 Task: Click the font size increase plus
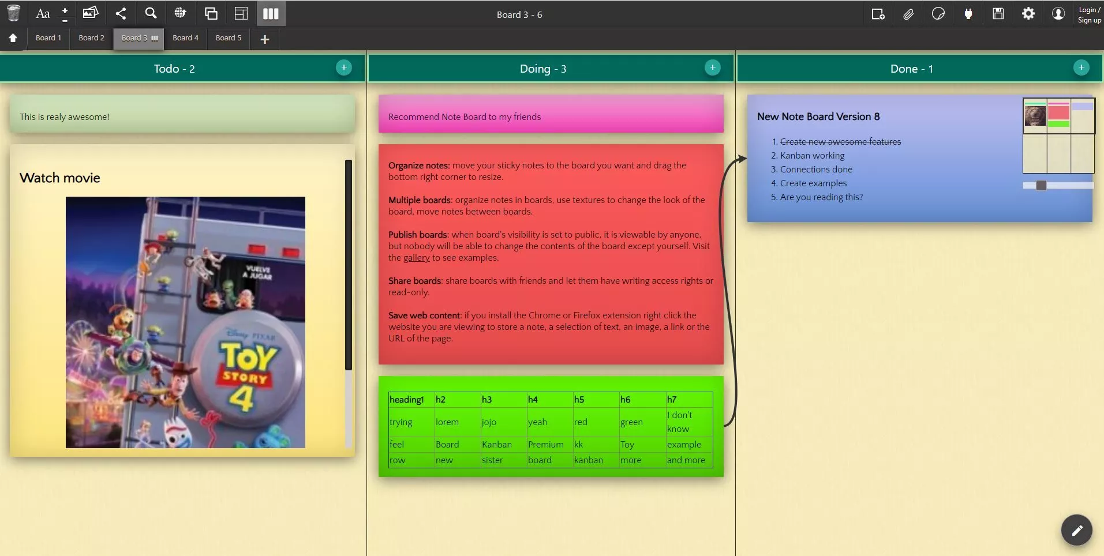click(65, 10)
